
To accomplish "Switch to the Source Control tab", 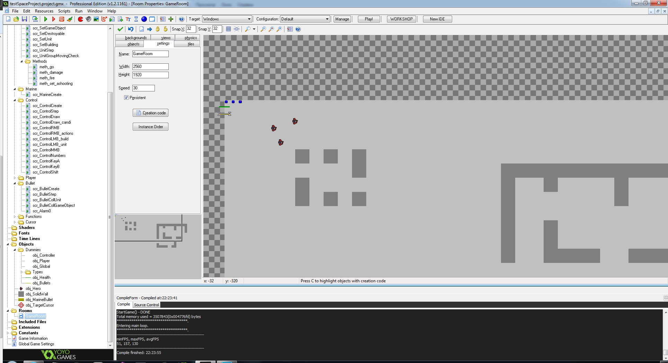I will [146, 305].
